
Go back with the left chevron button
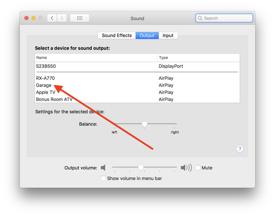click(x=52, y=18)
